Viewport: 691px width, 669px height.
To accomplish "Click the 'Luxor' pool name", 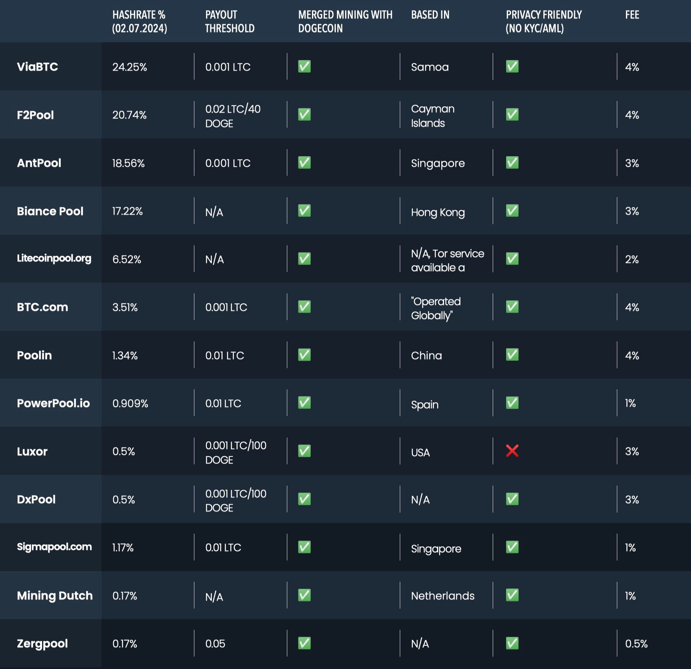I will [32, 451].
